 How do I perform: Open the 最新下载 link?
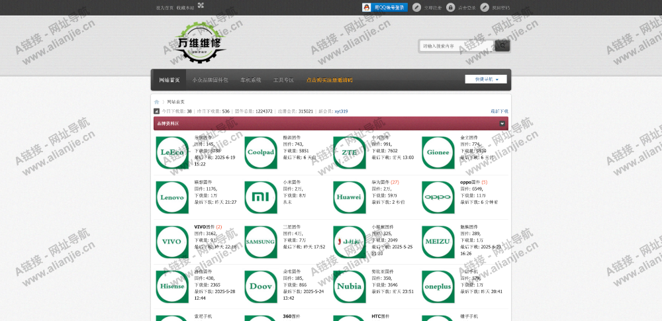(499, 111)
